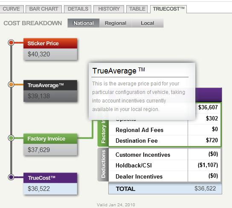
Task: Click the TOTAL label
Action: click(125, 189)
